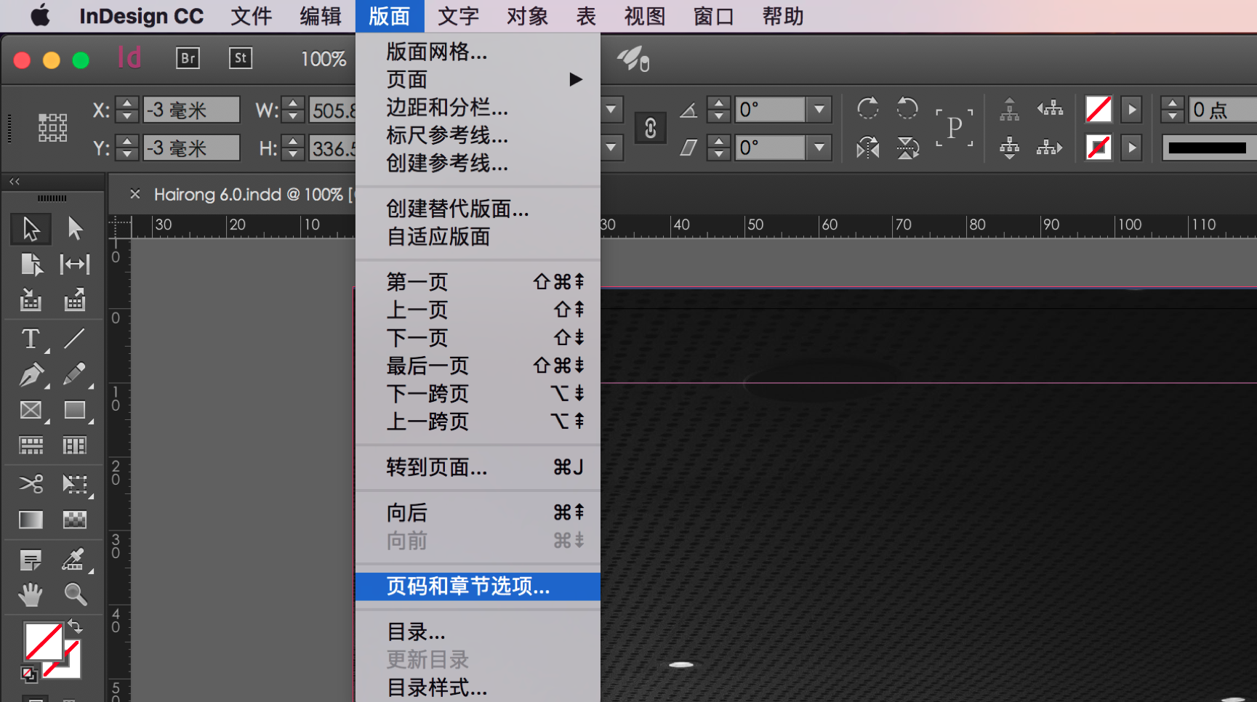Choose 创建替代版面... menu entry
This screenshot has width=1257, height=702.
pos(478,209)
